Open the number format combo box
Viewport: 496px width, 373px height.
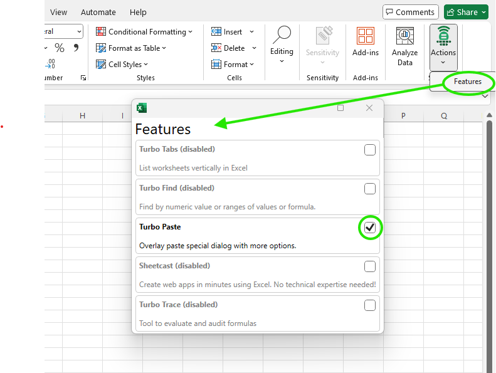63,31
